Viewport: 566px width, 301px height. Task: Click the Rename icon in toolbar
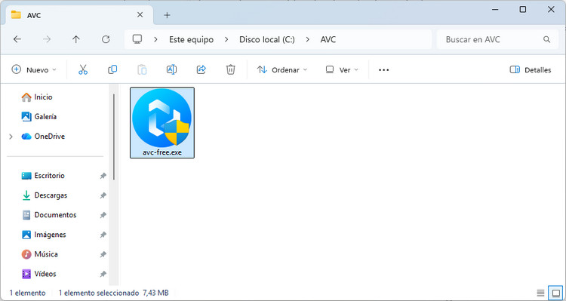(171, 69)
